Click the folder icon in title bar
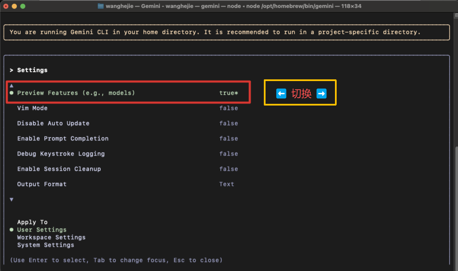This screenshot has width=458, height=271. tap(100, 6)
